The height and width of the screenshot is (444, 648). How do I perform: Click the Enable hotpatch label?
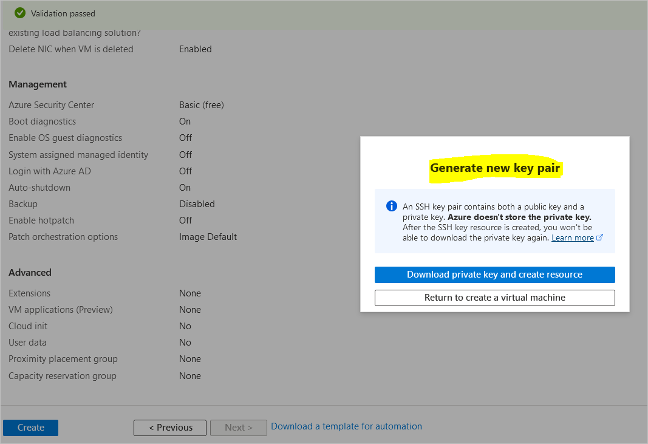pos(41,220)
